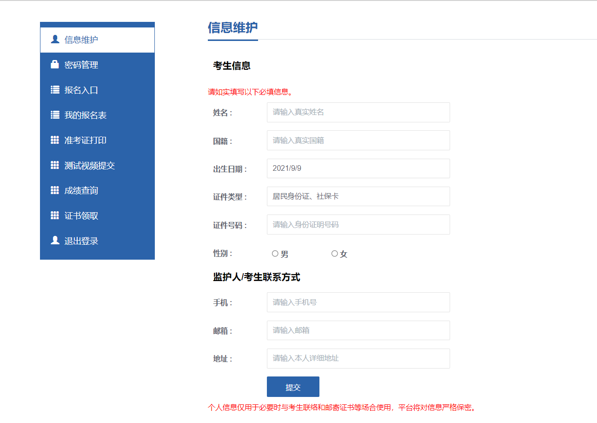Open the 证件类型 dropdown showing 居民身份证、社保卡
This screenshot has height=423, width=597.
[x=358, y=196]
